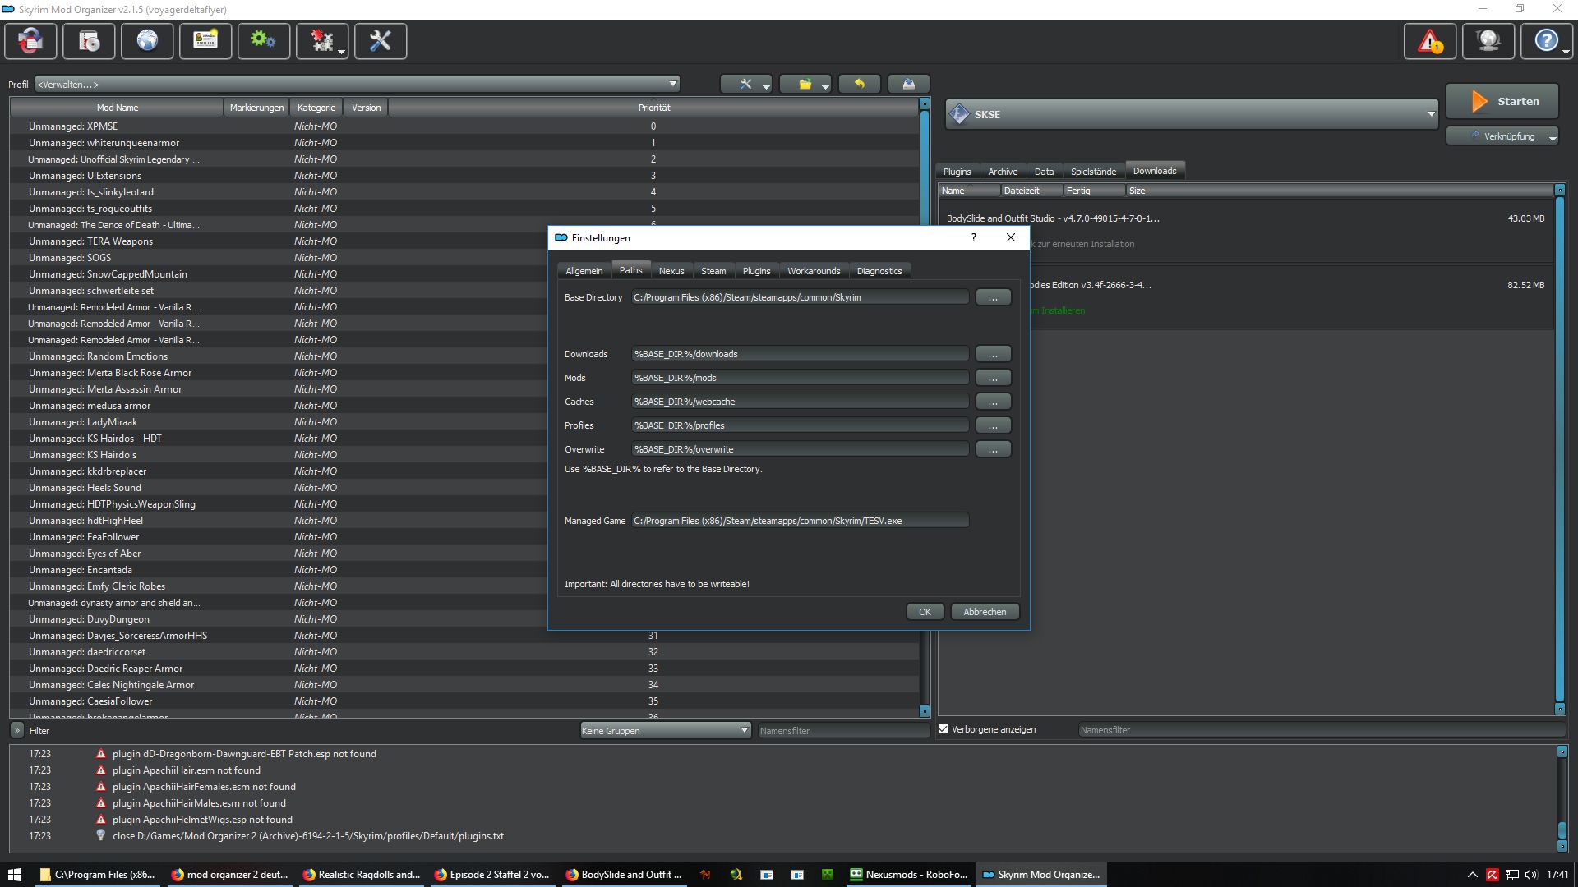The width and height of the screenshot is (1578, 887).
Task: Click the green gears executables icon
Action: [x=263, y=41]
